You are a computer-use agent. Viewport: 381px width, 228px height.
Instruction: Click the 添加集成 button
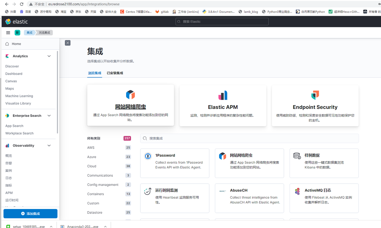[30, 214]
